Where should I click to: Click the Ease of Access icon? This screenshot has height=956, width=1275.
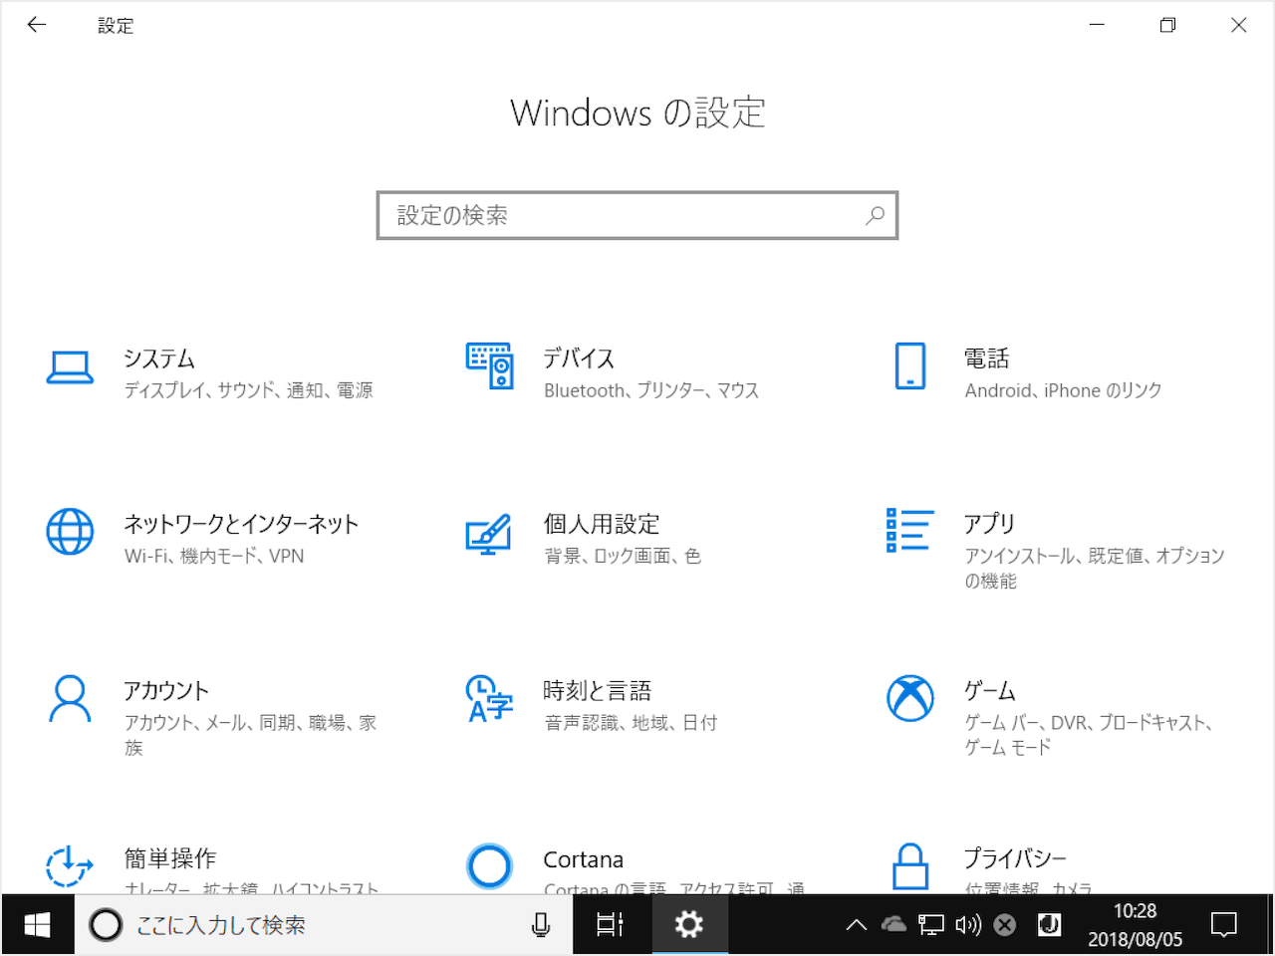click(70, 866)
